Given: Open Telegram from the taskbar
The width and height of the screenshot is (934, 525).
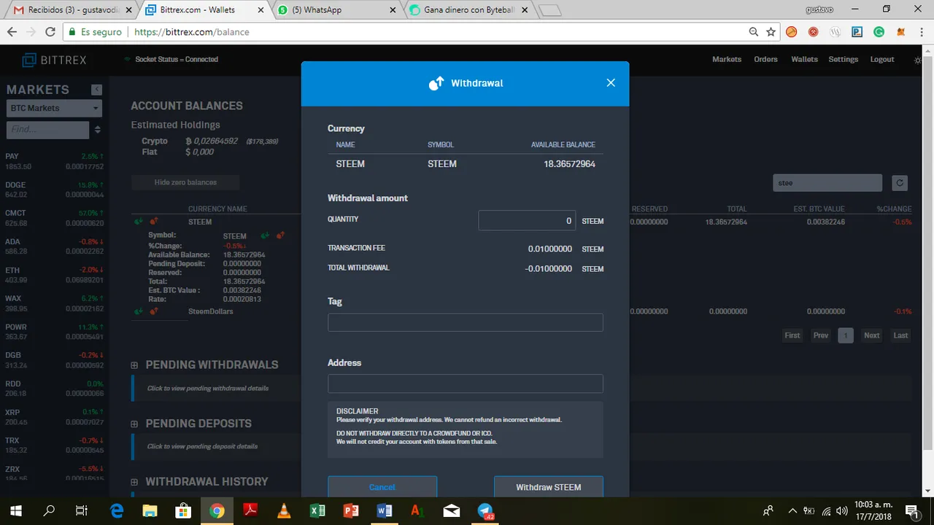Looking at the screenshot, I should point(485,510).
